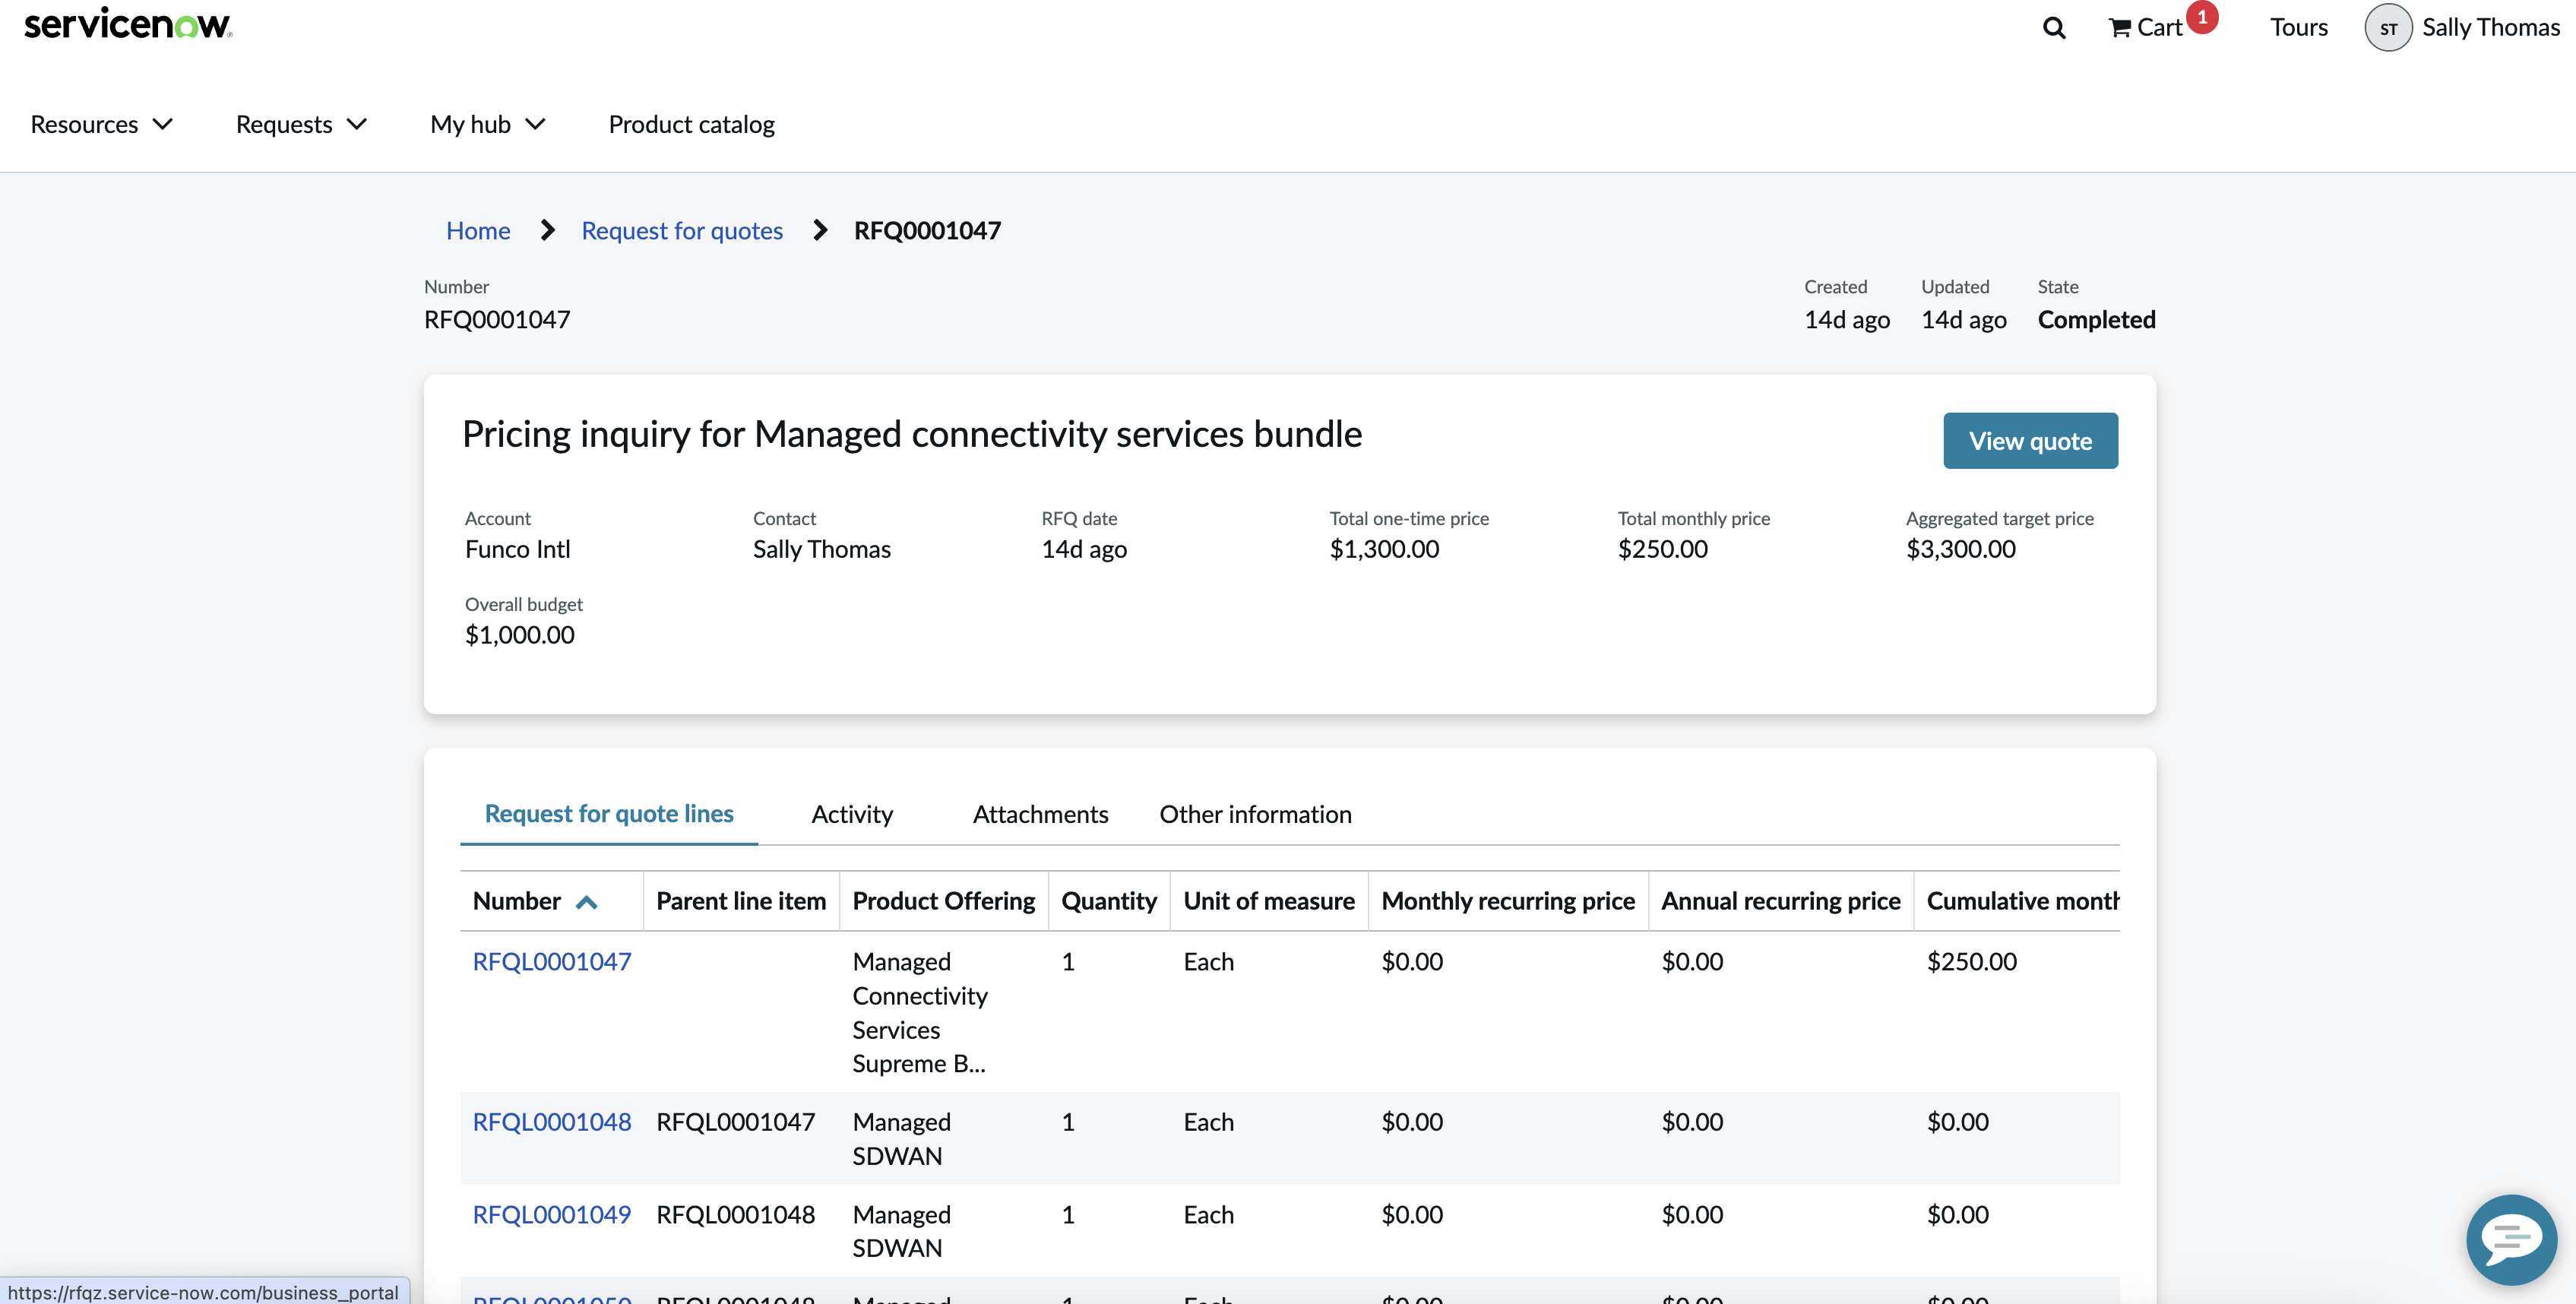Click Total monthly price $250.00 in summary

pos(1662,549)
